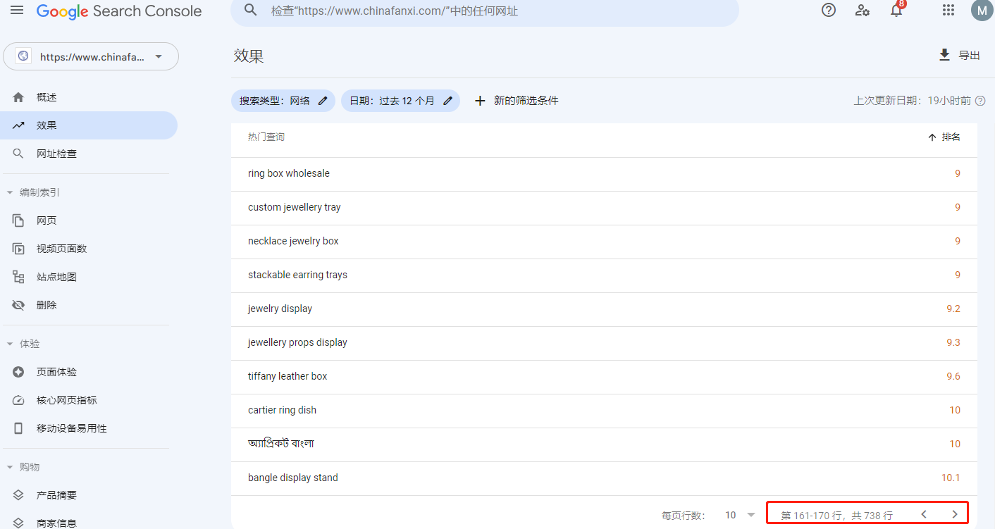
Task: Go to previous page of rows
Action: 924,514
